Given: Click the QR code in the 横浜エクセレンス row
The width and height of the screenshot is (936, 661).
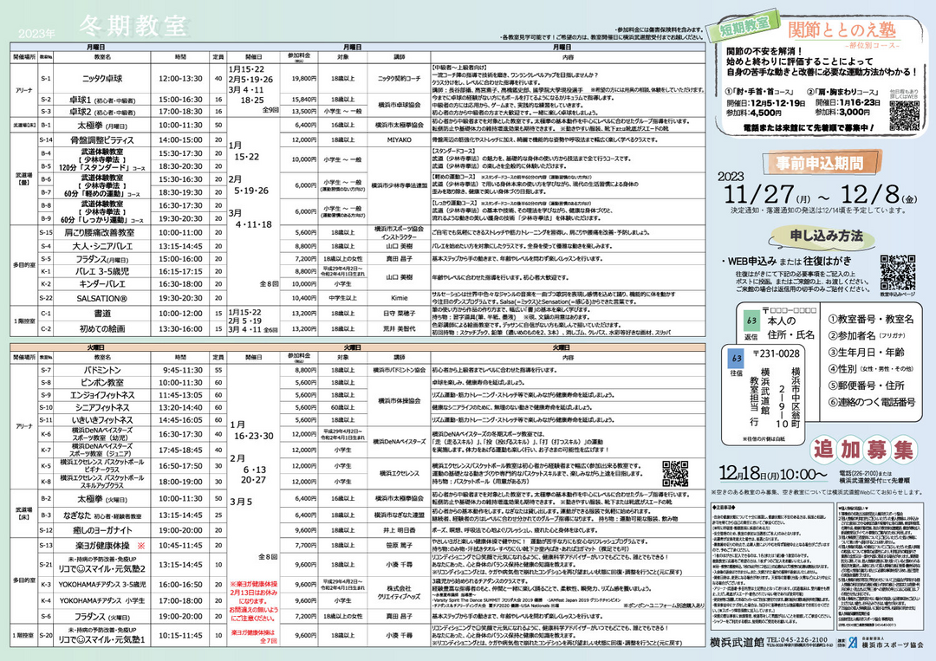Looking at the screenshot, I should 675,473.
